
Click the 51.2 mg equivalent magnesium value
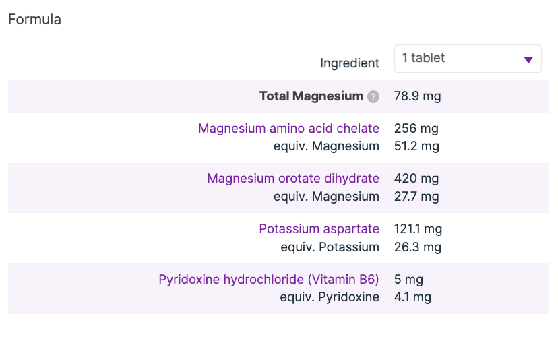416,146
